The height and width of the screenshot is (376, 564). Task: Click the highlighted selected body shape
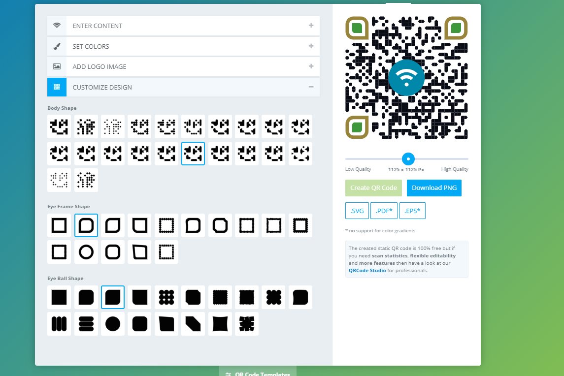pos(193,154)
